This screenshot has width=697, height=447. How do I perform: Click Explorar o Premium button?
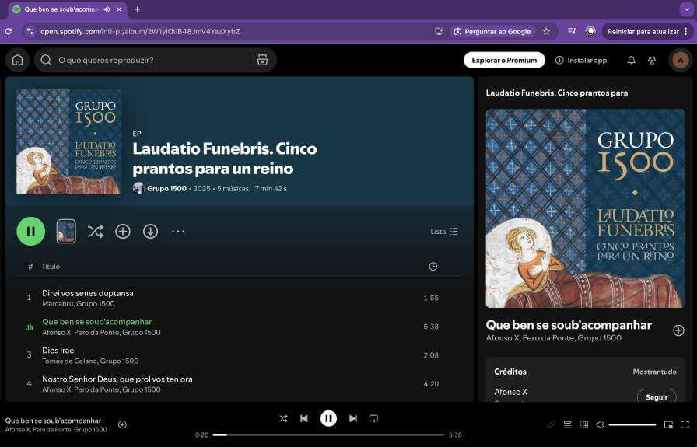pyautogui.click(x=504, y=60)
